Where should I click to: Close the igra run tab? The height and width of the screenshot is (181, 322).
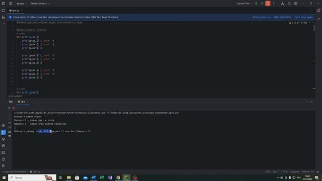pyautogui.click(x=27, y=102)
